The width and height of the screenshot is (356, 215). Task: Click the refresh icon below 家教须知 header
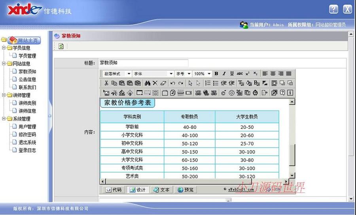click(x=61, y=46)
